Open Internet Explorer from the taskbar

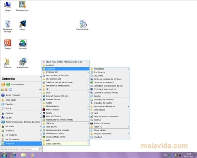14,155
